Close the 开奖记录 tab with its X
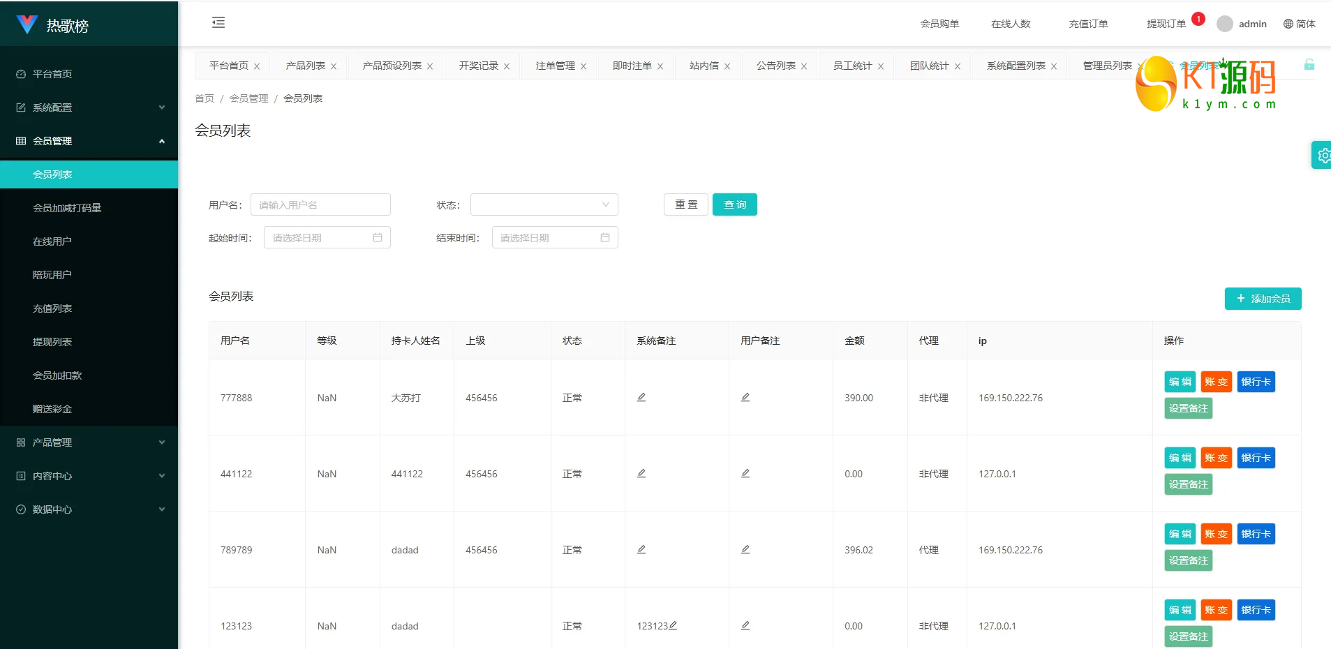1331x649 pixels. pos(507,66)
